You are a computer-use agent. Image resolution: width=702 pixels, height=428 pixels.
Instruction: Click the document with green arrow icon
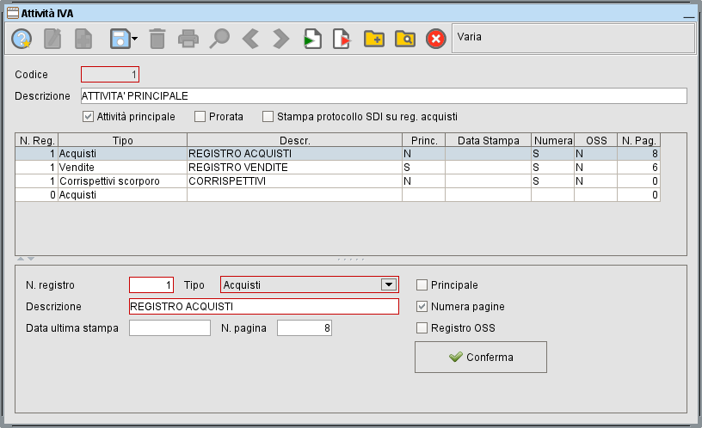312,39
